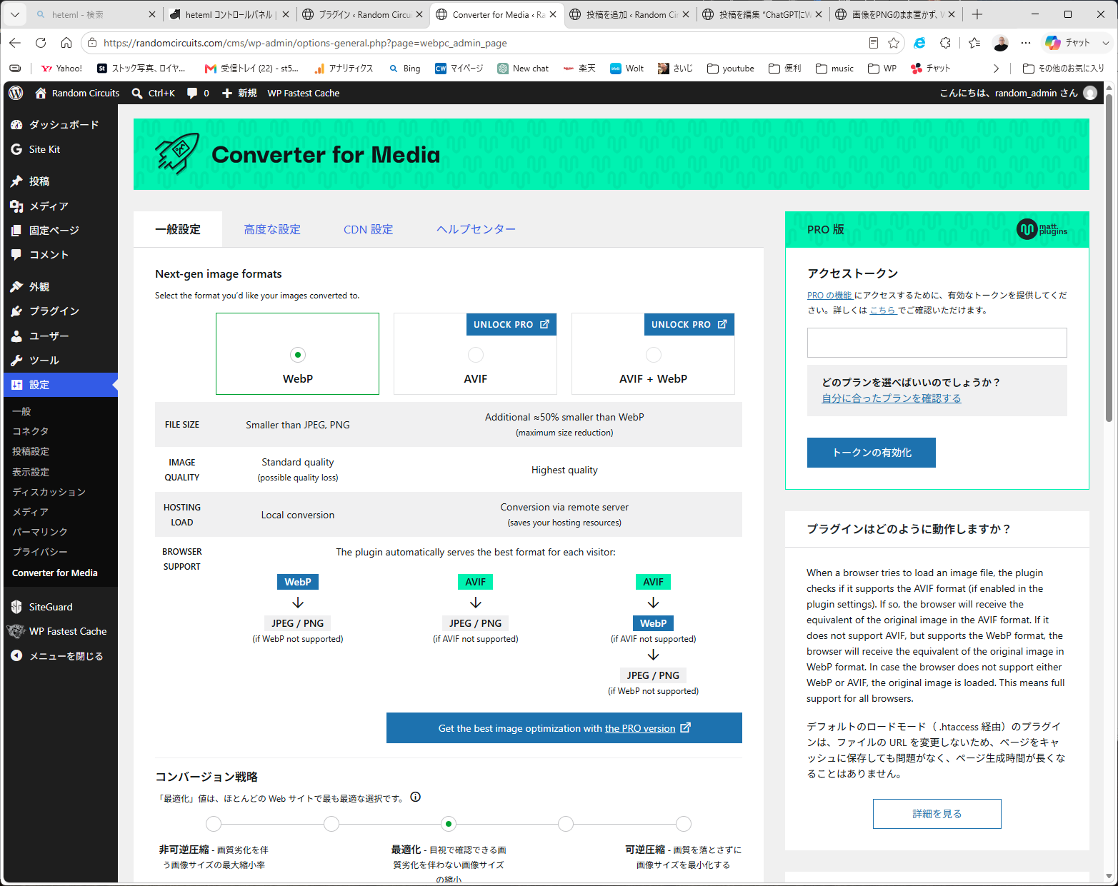1118x886 pixels.
Task: Open the 便利 bookmarks folder
Action: coord(785,69)
